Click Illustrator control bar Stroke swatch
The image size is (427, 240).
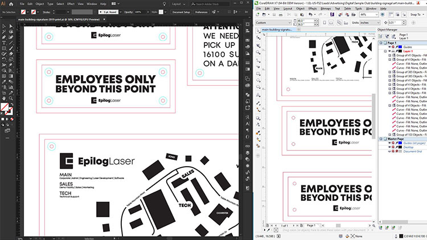(x=34, y=12)
